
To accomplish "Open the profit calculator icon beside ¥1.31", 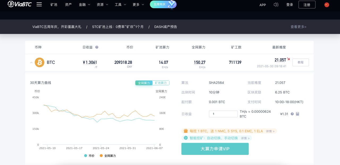I will point(297,114).
